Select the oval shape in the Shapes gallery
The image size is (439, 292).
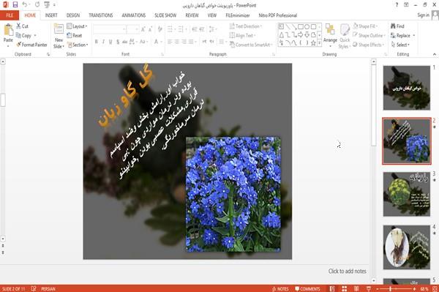click(x=307, y=26)
